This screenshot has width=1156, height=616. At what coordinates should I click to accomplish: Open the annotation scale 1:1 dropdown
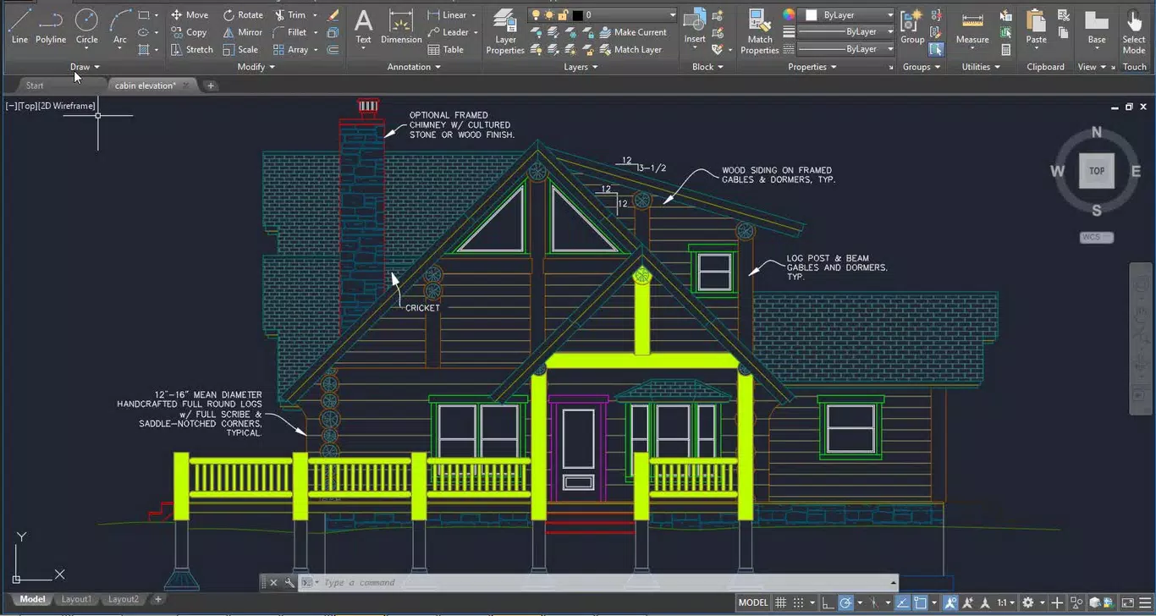(1005, 602)
